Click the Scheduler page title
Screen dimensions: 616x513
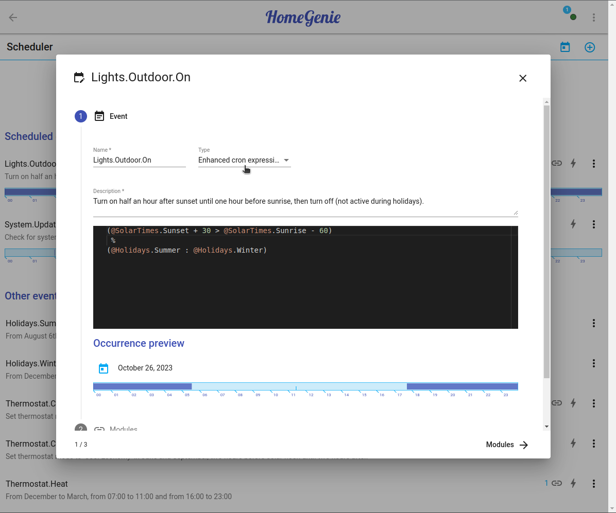tap(30, 47)
